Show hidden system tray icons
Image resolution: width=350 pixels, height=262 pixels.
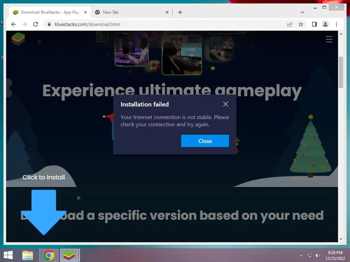click(x=301, y=256)
